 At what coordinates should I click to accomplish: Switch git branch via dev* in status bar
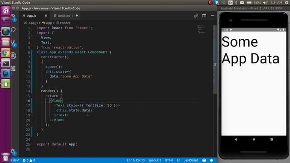[x=16, y=160]
